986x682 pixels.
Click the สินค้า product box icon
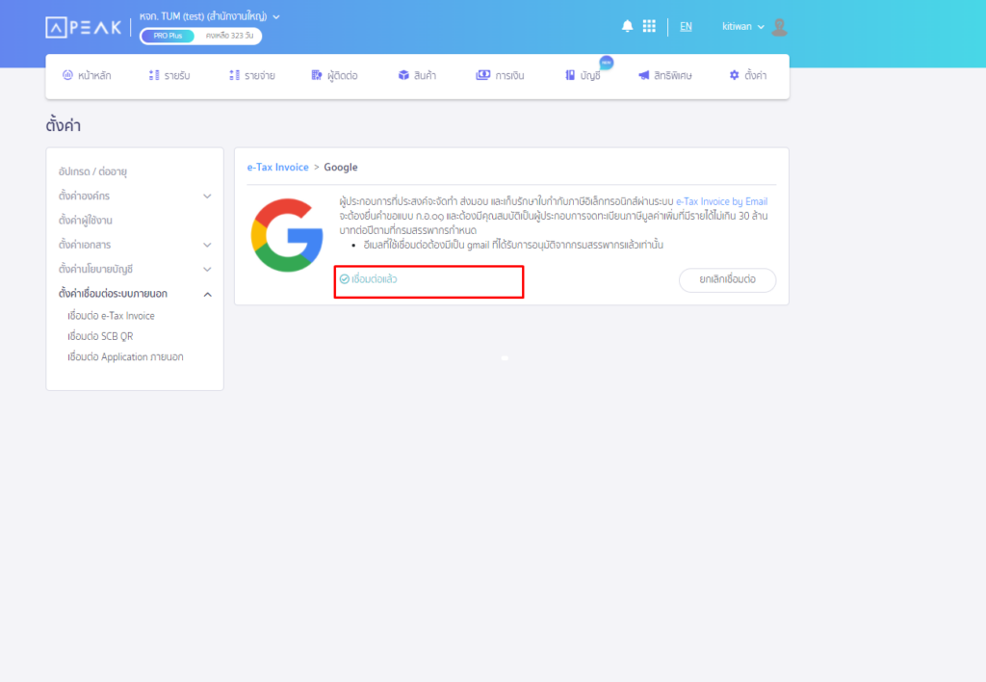[403, 75]
